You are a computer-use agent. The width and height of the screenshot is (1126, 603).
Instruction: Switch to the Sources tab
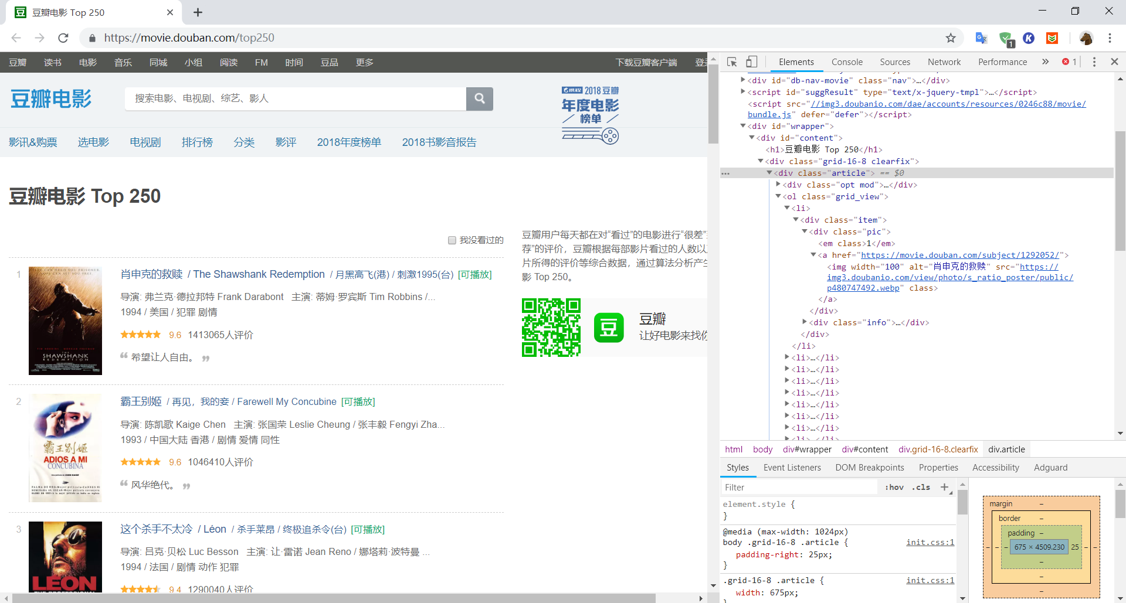click(x=895, y=62)
